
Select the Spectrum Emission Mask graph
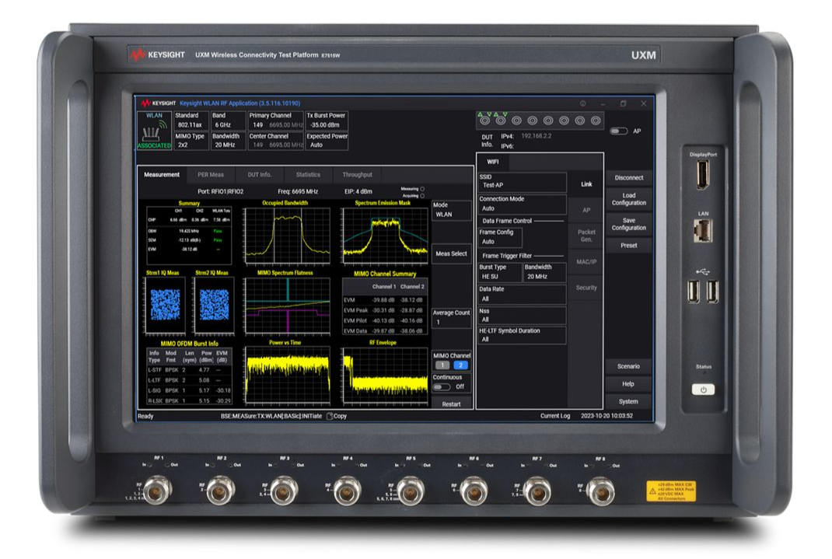point(385,236)
